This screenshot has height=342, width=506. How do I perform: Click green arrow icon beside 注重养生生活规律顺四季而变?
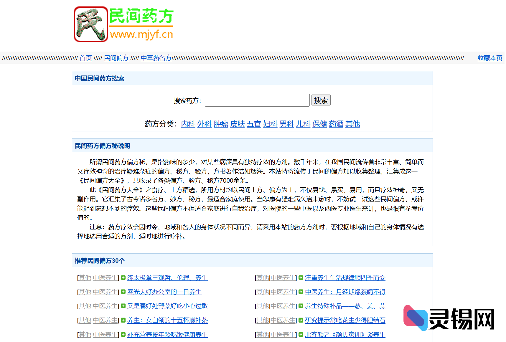point(301,277)
